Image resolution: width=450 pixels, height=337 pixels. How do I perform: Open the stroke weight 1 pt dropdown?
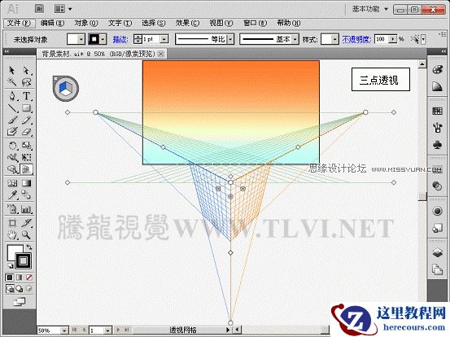(164, 39)
